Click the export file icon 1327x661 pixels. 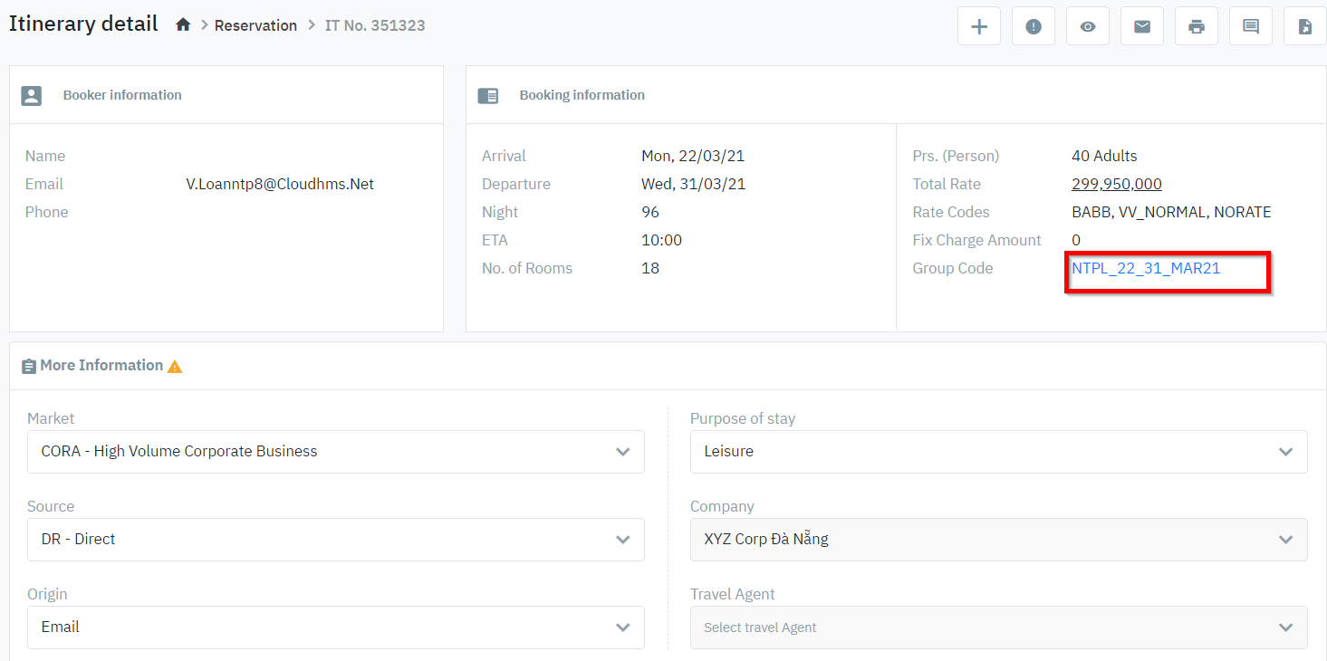pyautogui.click(x=1305, y=26)
